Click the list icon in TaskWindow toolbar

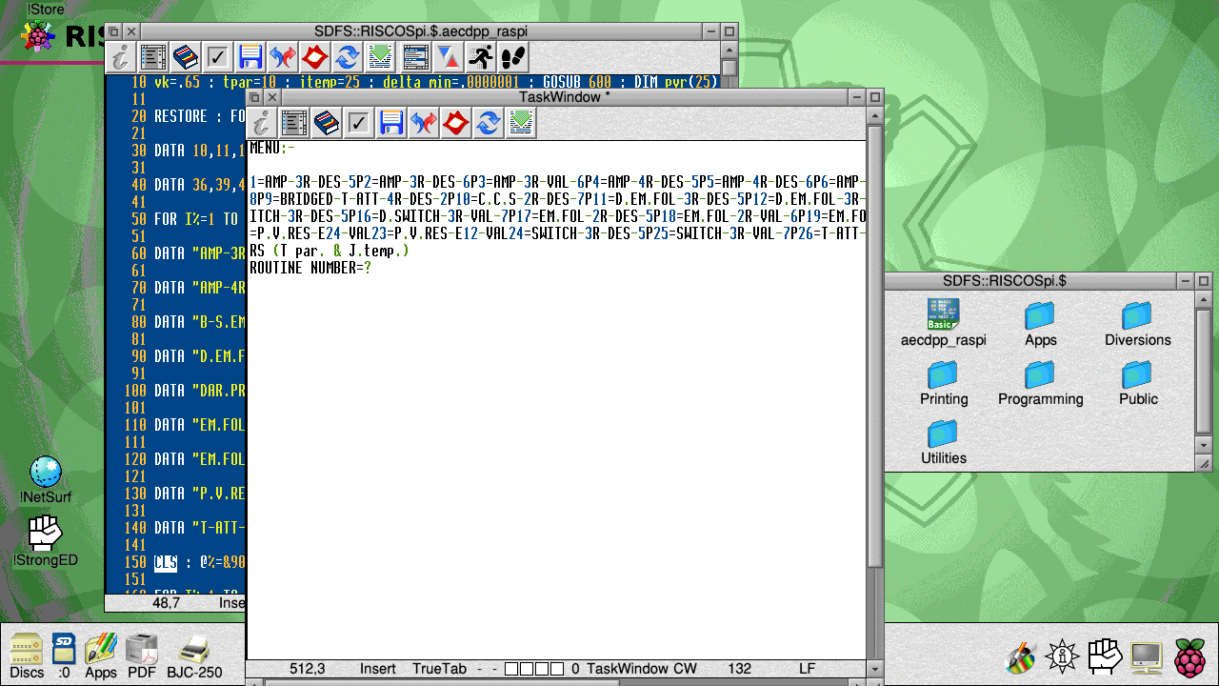294,123
